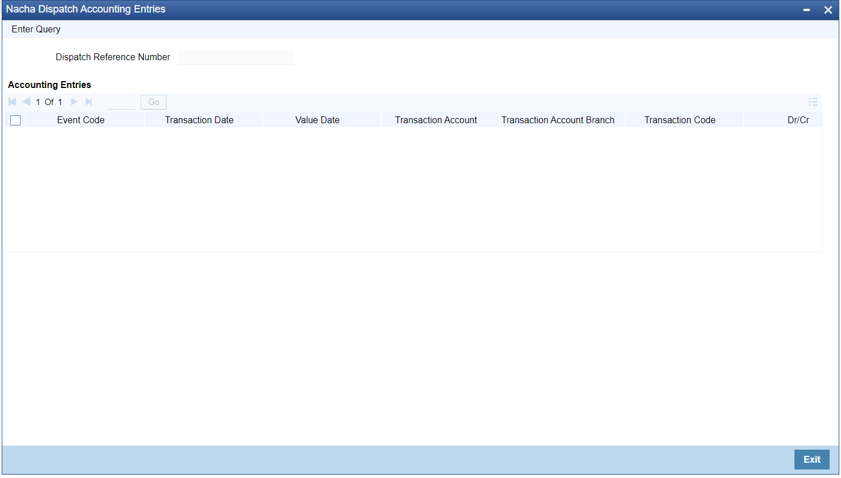Tick the select-all checkbox in table header
This screenshot has height=478, width=841.
pos(15,120)
